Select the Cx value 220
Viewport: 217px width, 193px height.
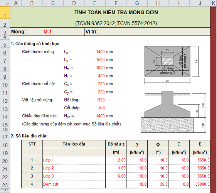(x=101, y=84)
